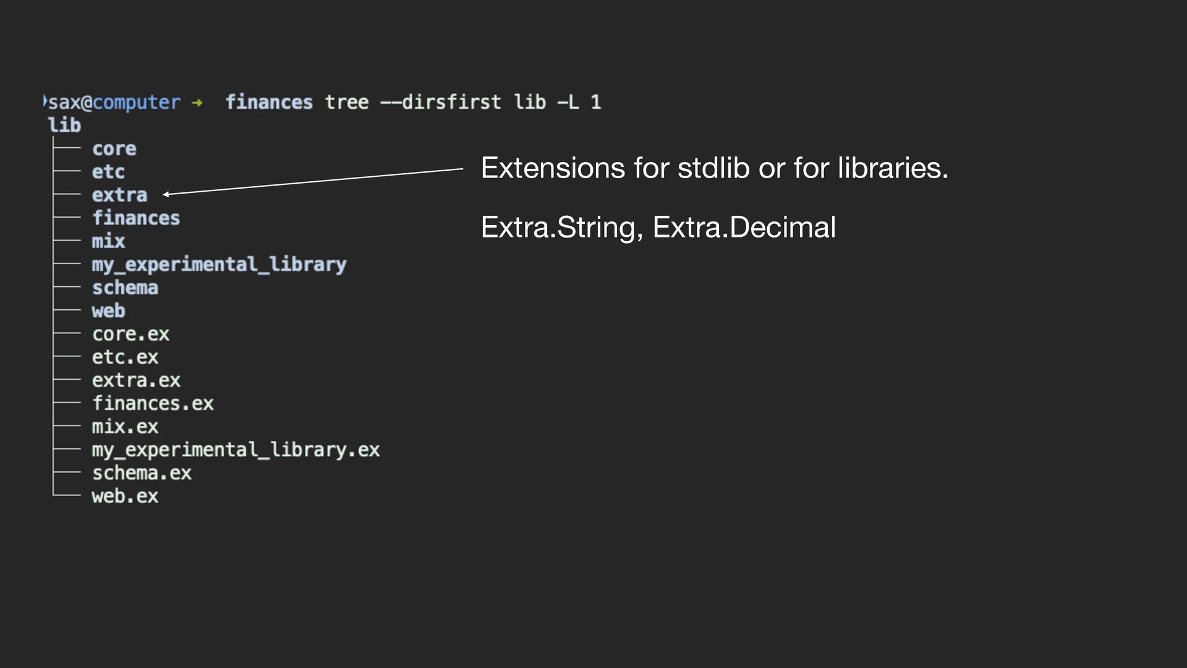Viewport: 1187px width, 668px height.
Task: Click the lib root directory label
Action: tap(64, 126)
